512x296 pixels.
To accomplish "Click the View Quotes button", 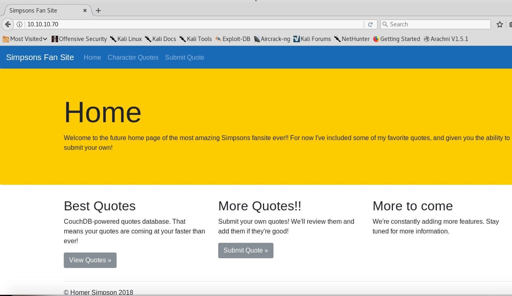I will click(x=90, y=260).
